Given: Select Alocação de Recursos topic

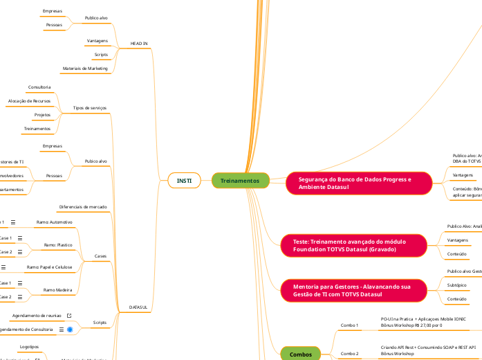Looking at the screenshot, I should [29, 101].
